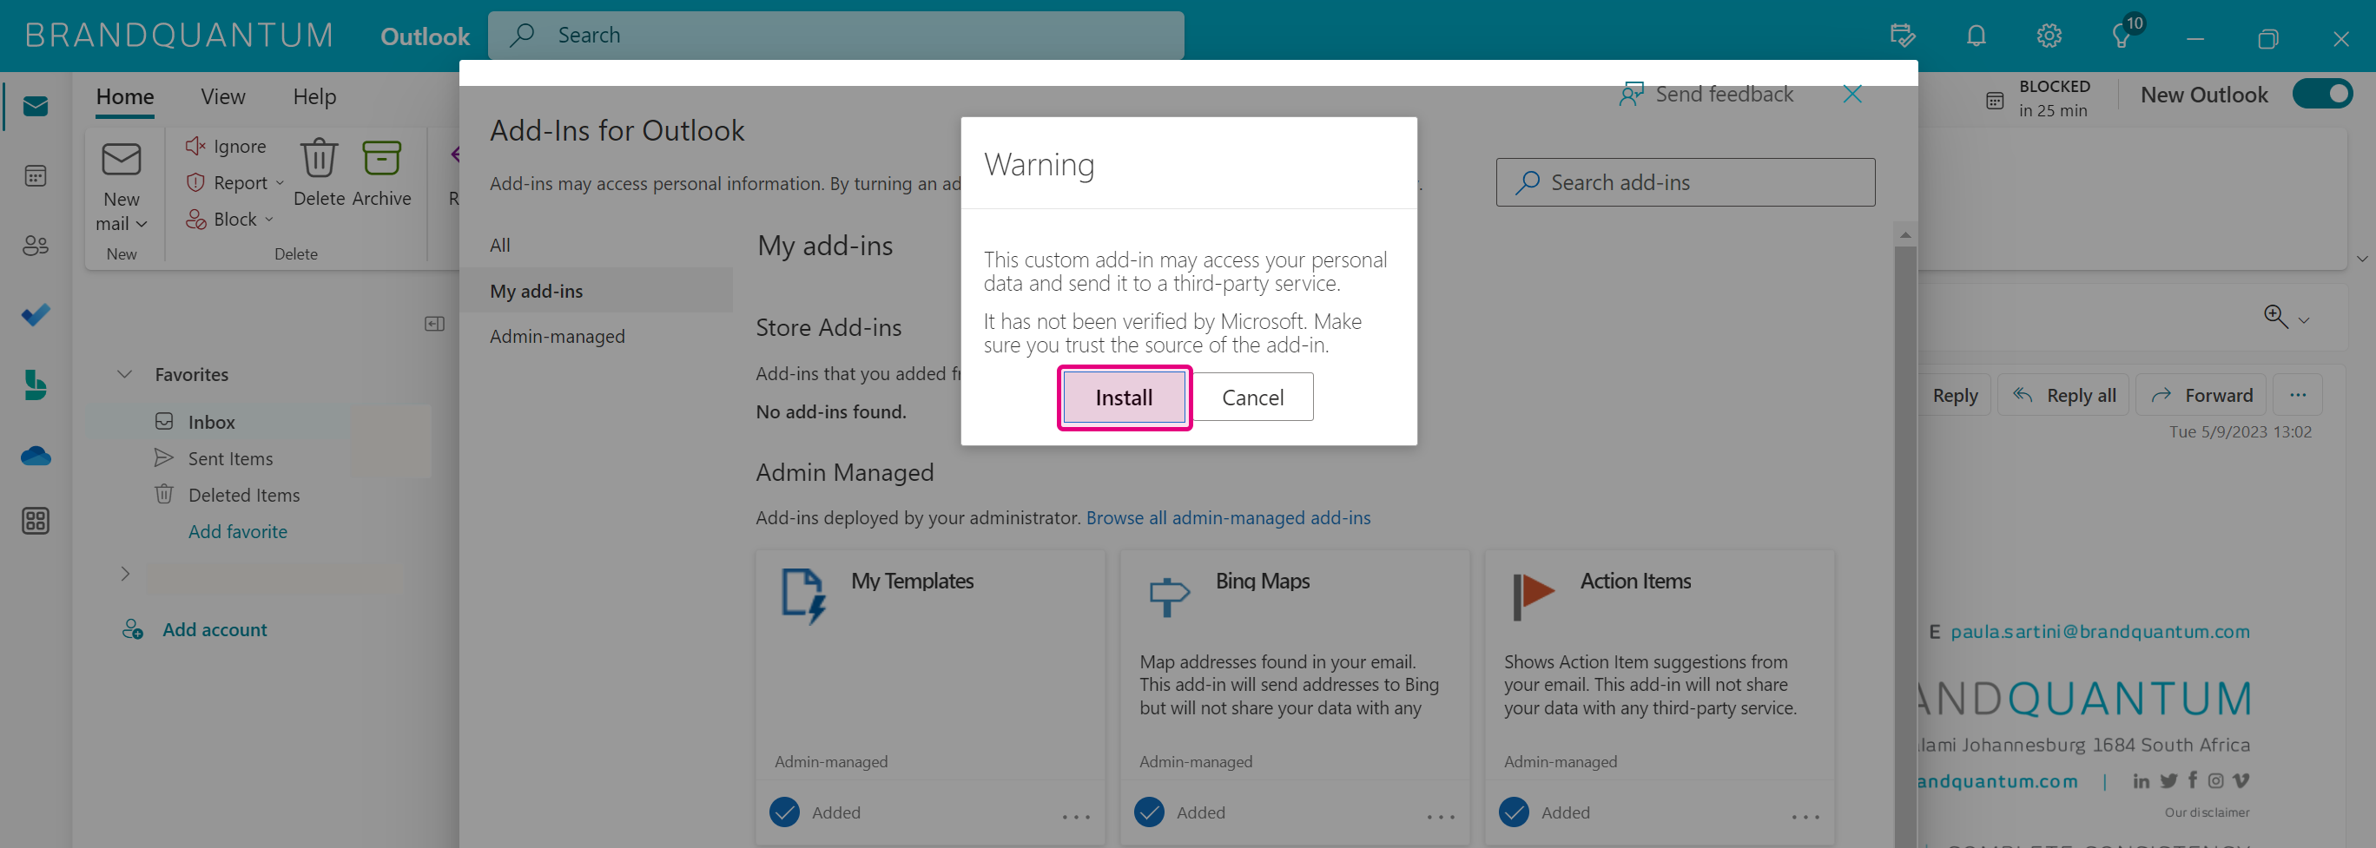Click Added checkmark on Action Items
The height and width of the screenshot is (848, 2376).
[x=1514, y=812]
